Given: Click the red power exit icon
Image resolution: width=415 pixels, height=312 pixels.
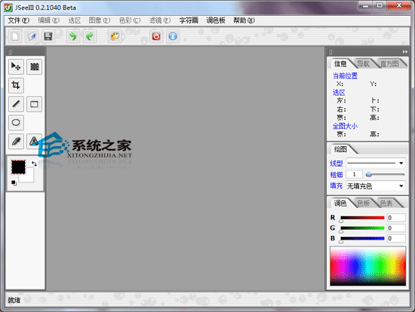Looking at the screenshot, I should point(156,36).
